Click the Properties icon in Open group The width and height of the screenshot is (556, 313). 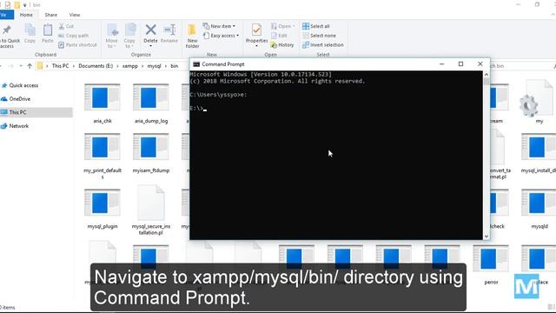tap(256, 30)
